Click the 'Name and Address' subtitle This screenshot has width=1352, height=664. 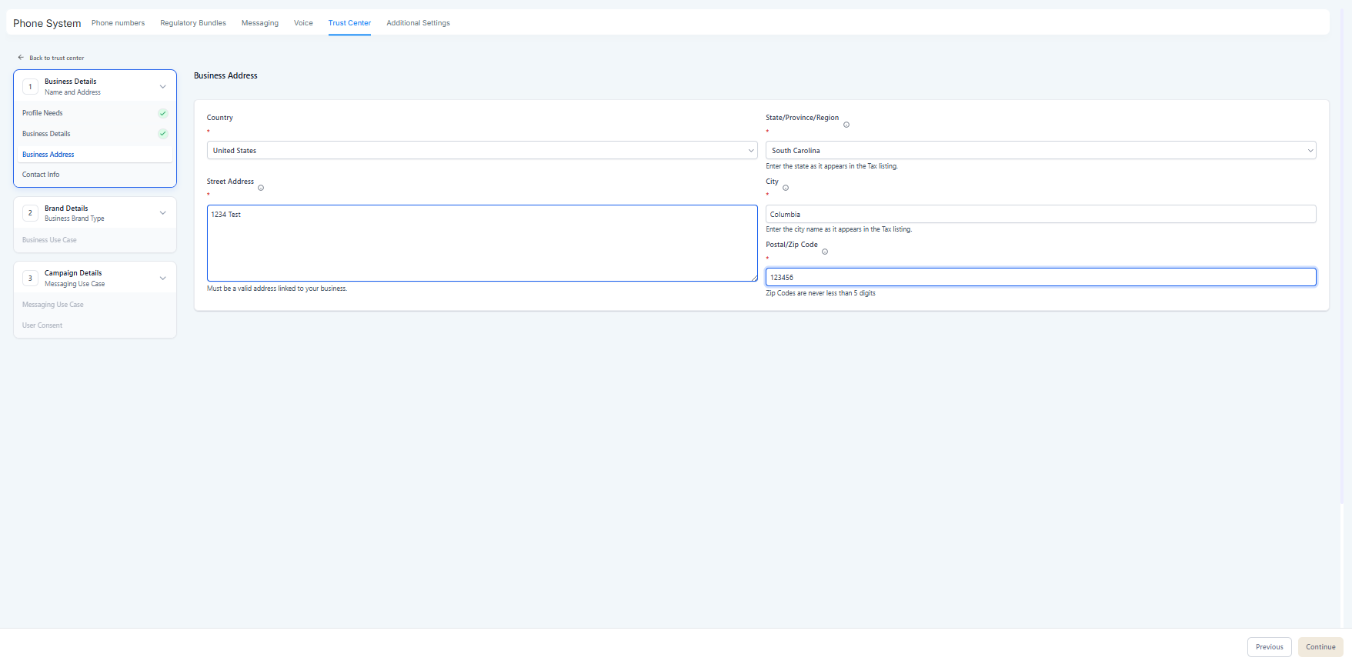[x=72, y=92]
